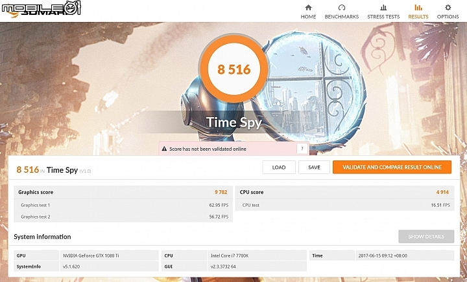Click the Options gear icon
Image resolution: width=467 pixels, height=282 pixels.
[448, 7]
